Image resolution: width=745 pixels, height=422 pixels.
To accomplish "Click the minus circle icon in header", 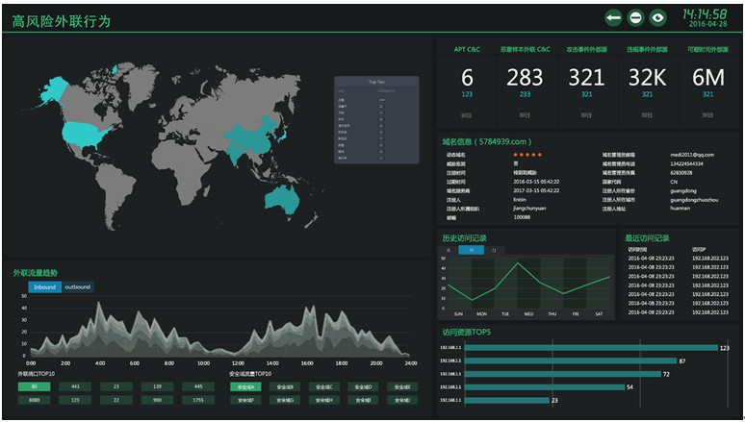I will pos(635,16).
